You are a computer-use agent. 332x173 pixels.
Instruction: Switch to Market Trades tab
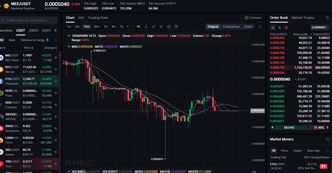point(303,18)
